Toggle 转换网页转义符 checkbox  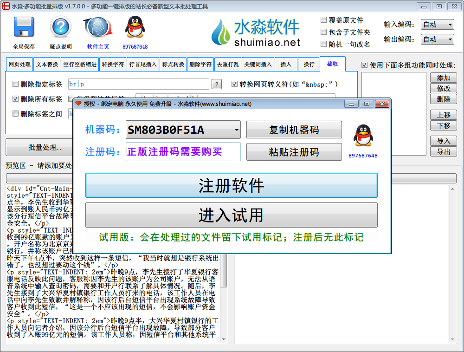click(x=234, y=84)
